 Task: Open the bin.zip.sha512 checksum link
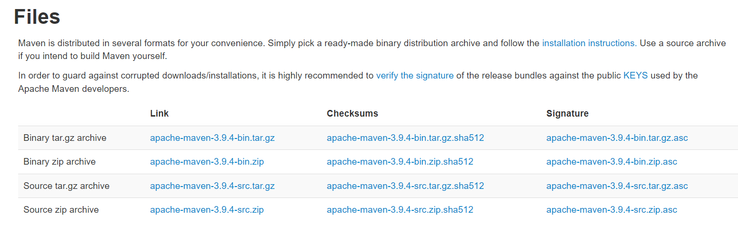(x=400, y=162)
